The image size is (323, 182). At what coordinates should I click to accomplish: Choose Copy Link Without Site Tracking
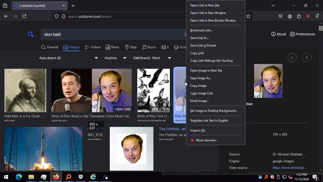click(216, 61)
